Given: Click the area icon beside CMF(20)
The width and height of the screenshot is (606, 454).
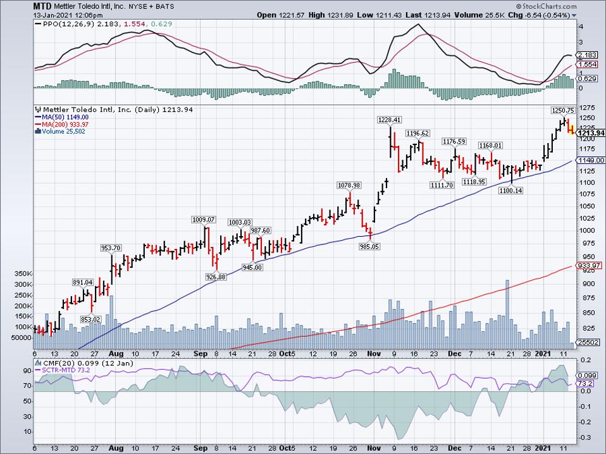Looking at the screenshot, I should point(38,363).
